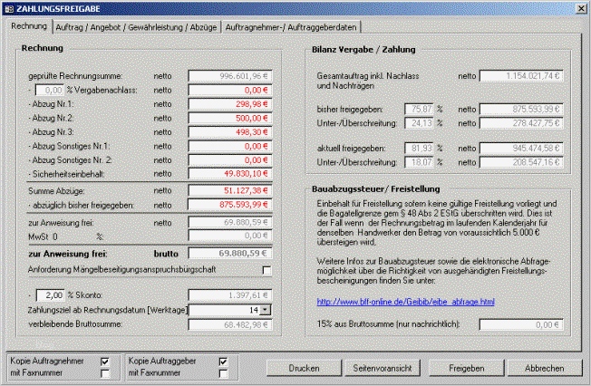Click the Skonto amount field 1.397,61 €
The width and height of the screenshot is (591, 386).
pyautogui.click(x=230, y=295)
